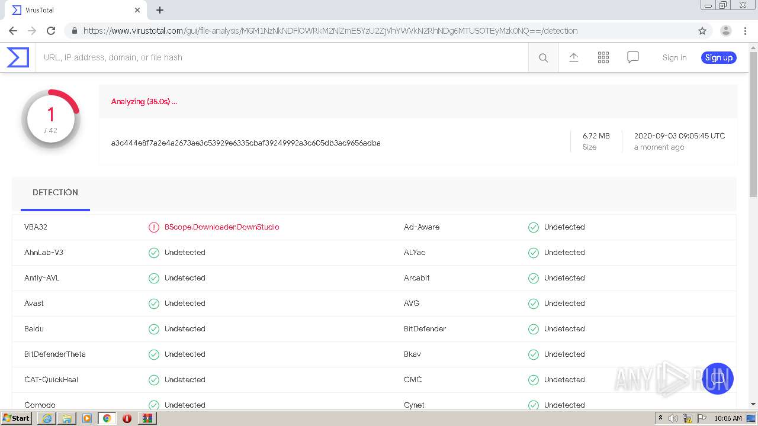
Task: Click the 6.72 MB size value
Action: tap(596, 136)
